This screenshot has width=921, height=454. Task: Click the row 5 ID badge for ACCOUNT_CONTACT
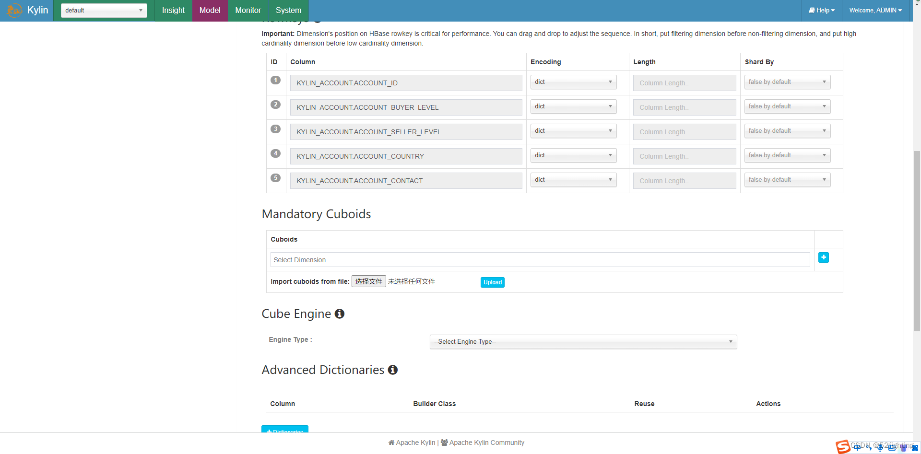[x=275, y=178]
